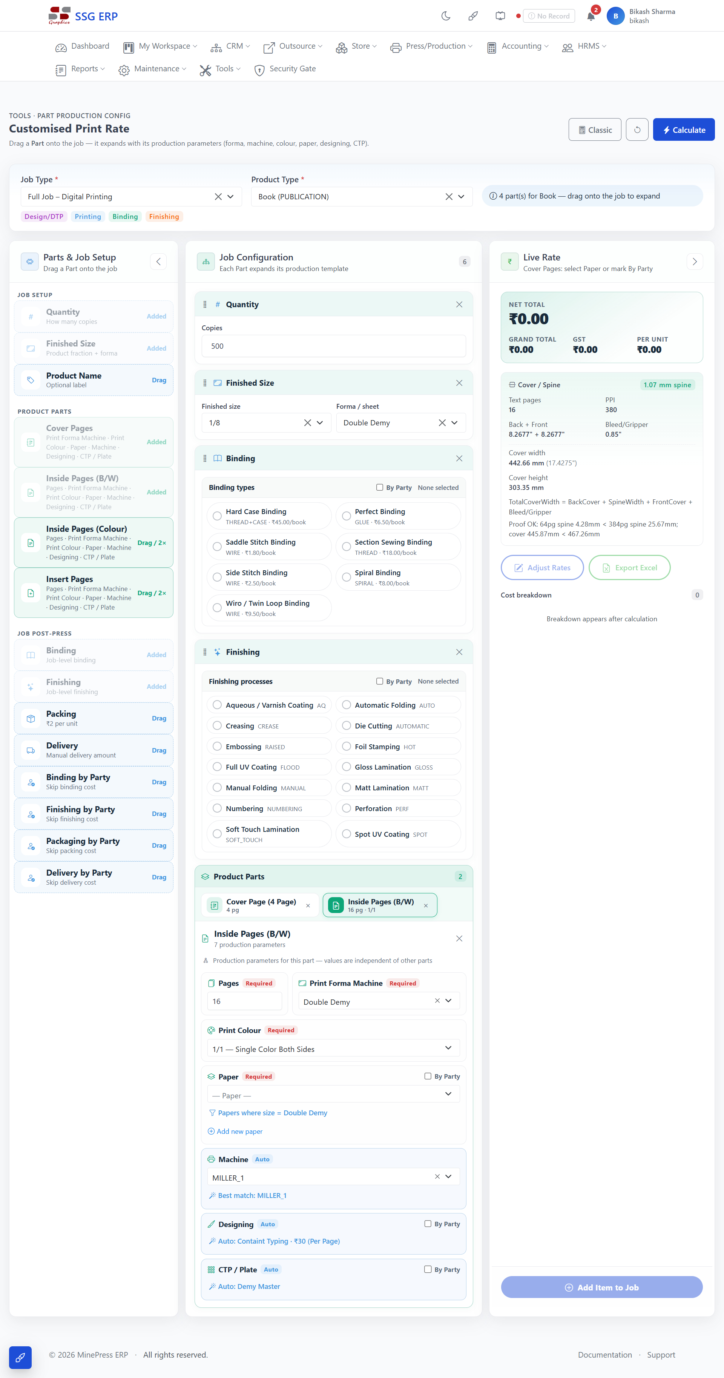Screen dimensions: 724x1378
Task: Click the reset refresh icon button
Action: click(x=637, y=129)
